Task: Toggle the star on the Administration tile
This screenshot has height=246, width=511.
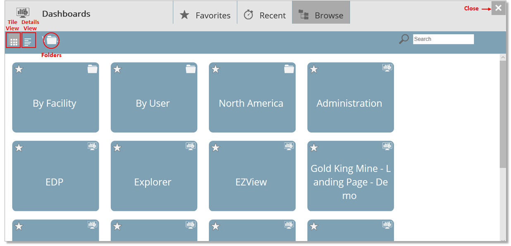Action: tap(314, 69)
